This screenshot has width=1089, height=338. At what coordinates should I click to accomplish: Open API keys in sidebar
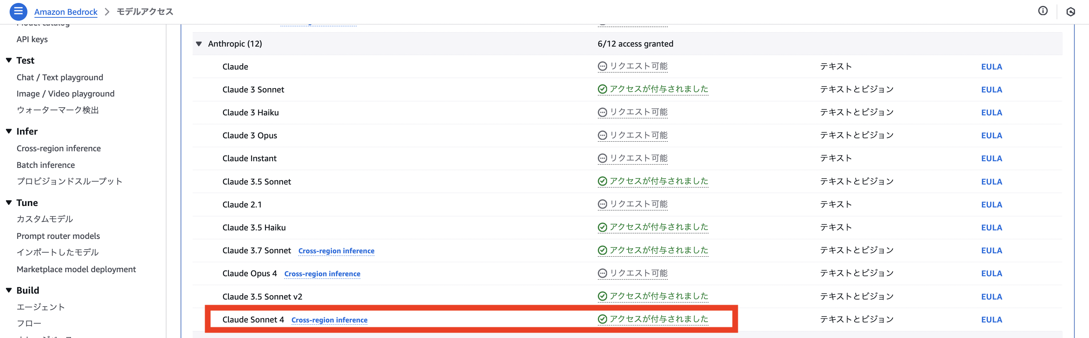click(32, 39)
